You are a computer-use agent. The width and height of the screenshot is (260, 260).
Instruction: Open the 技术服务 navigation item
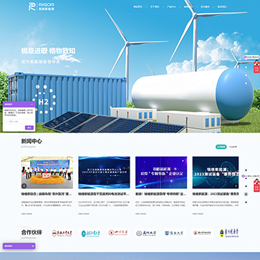(205, 6)
